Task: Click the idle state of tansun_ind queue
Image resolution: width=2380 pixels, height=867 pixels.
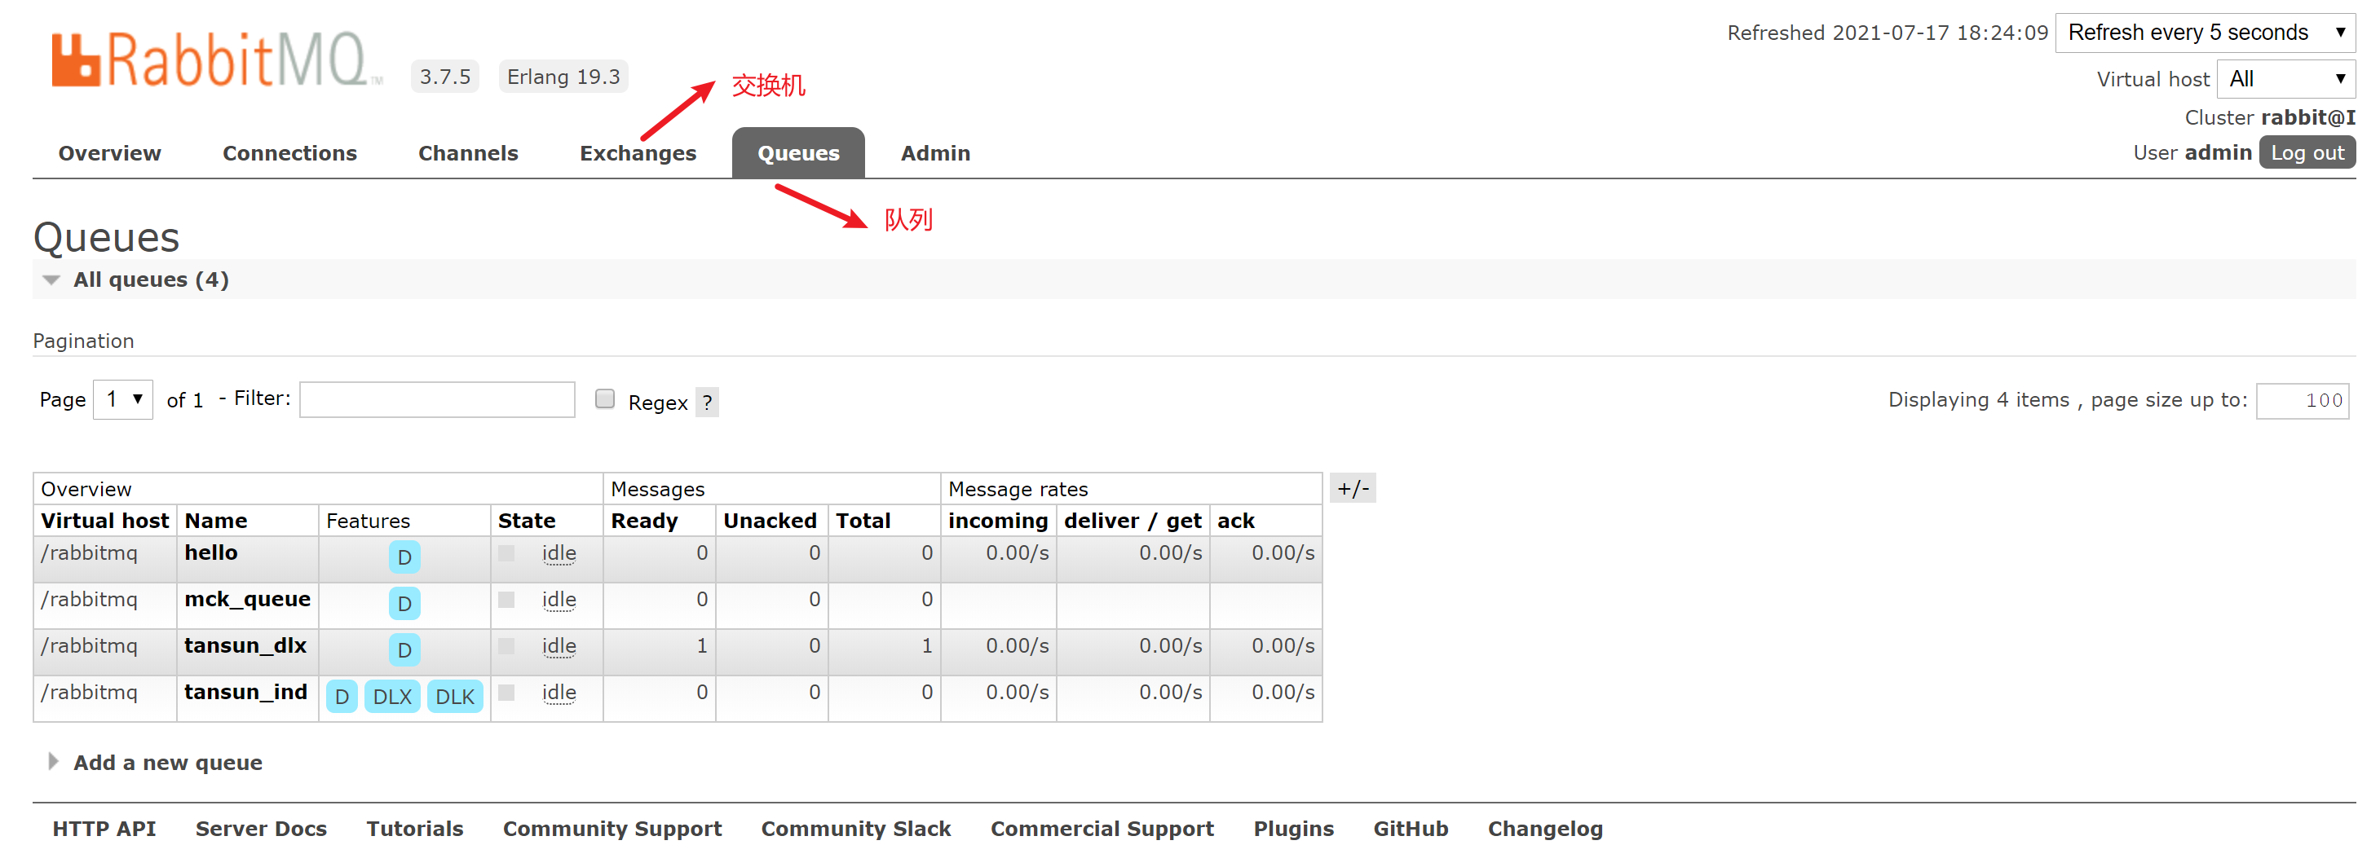Action: tap(559, 692)
